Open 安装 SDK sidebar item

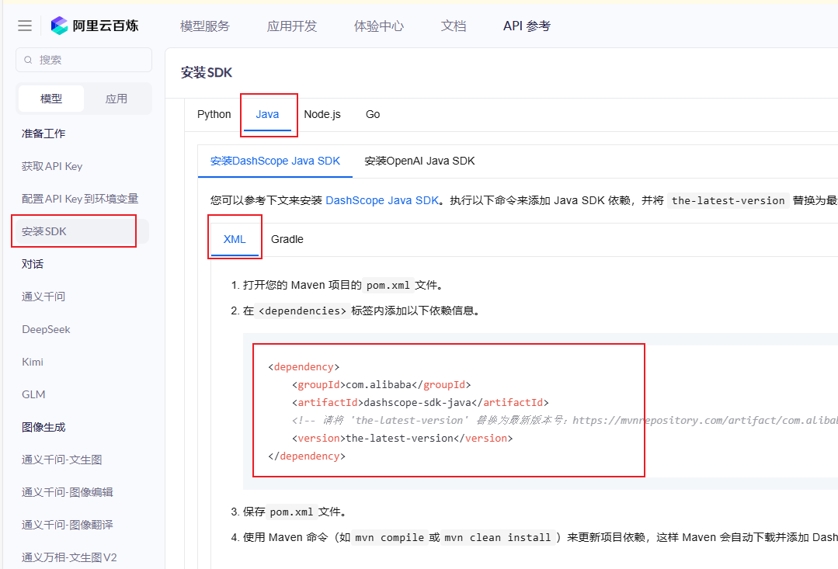[82, 231]
